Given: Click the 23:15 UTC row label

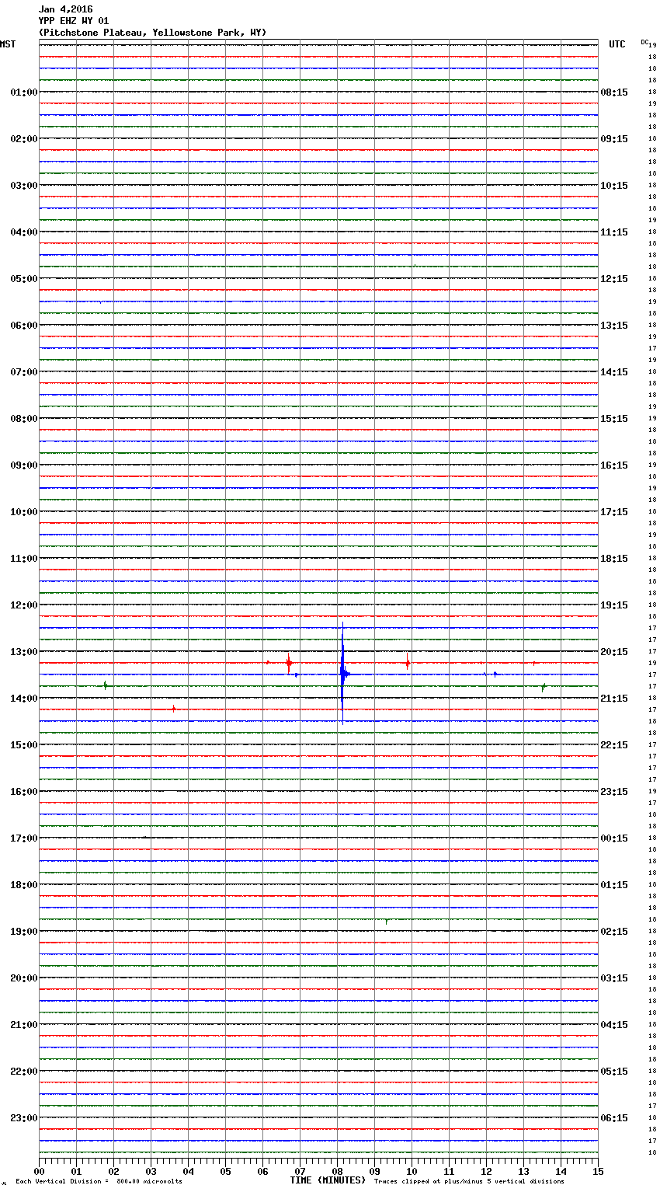Looking at the screenshot, I should click(614, 792).
